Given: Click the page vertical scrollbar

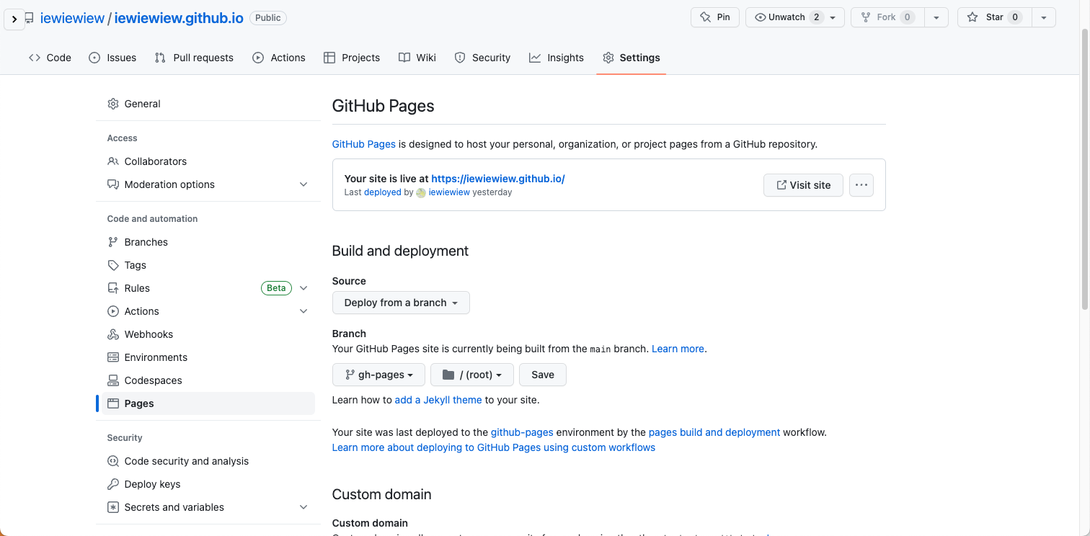Looking at the screenshot, I should click(1085, 169).
